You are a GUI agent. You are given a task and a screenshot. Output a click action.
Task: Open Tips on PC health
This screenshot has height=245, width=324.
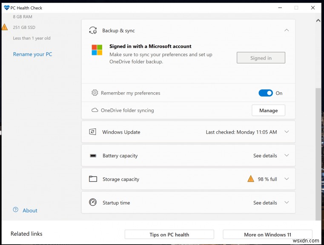(169, 235)
